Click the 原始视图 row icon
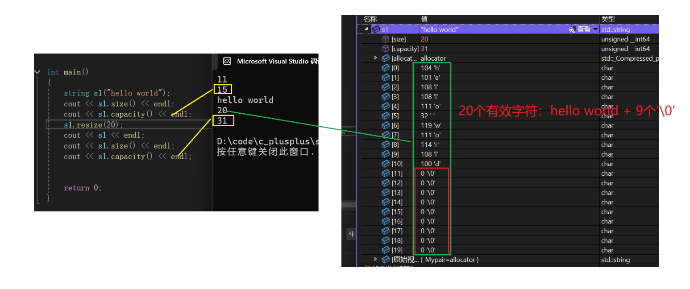Viewport: 690px width, 289px height. pos(386,260)
